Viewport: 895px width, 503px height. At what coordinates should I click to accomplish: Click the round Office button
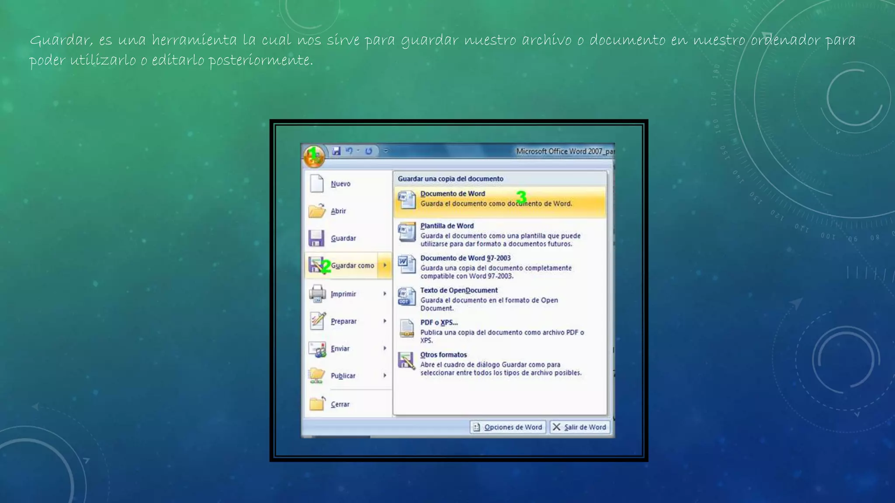pos(314,156)
